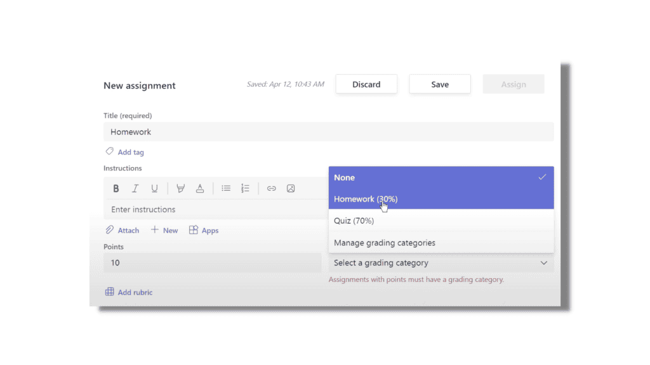Open Manage grading categories

441,243
